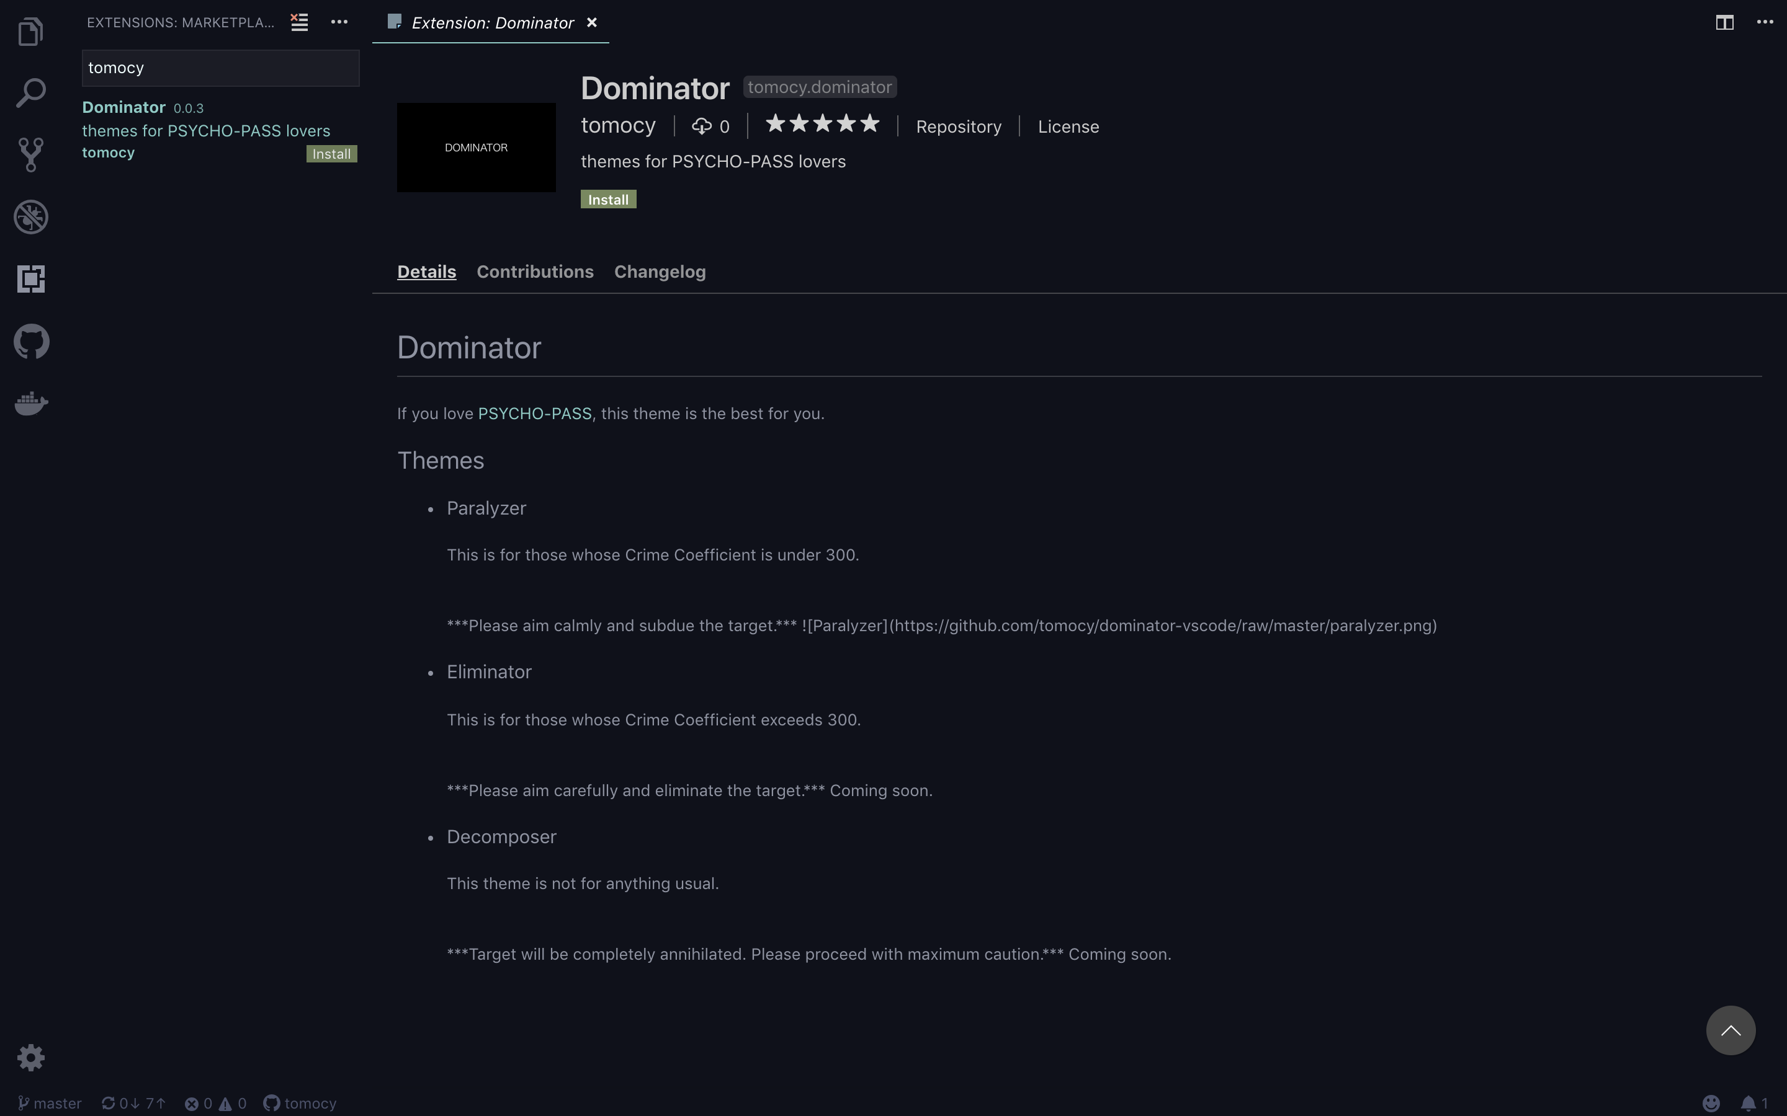Open the Explorer view in activity bar

31,32
